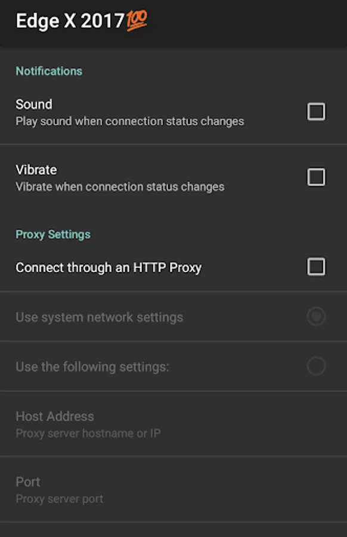Image resolution: width=347 pixels, height=537 pixels.
Task: Click Proxy server port hint text
Action: click(x=60, y=499)
